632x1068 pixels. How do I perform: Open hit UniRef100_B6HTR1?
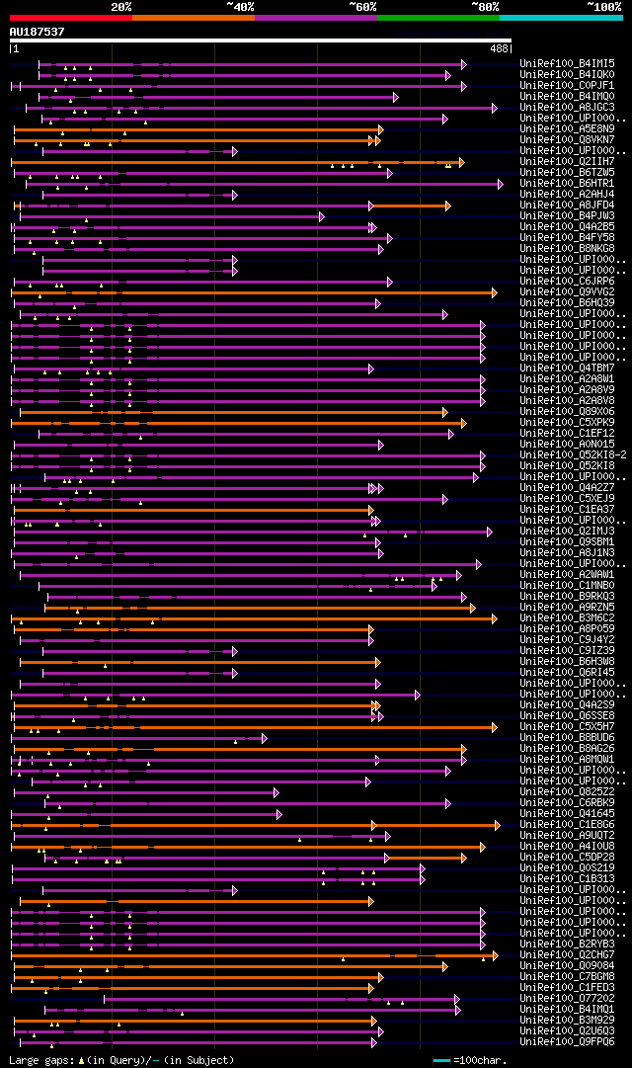[567, 183]
